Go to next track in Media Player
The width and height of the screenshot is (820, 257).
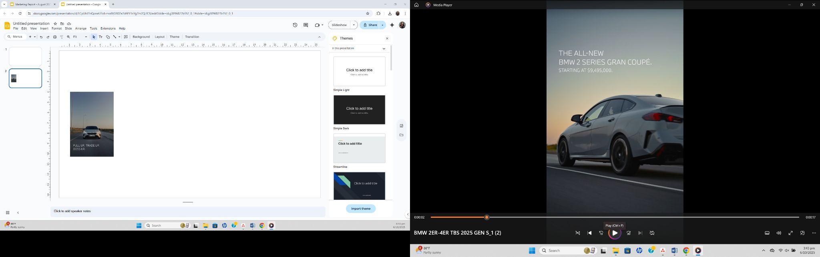tap(640, 233)
